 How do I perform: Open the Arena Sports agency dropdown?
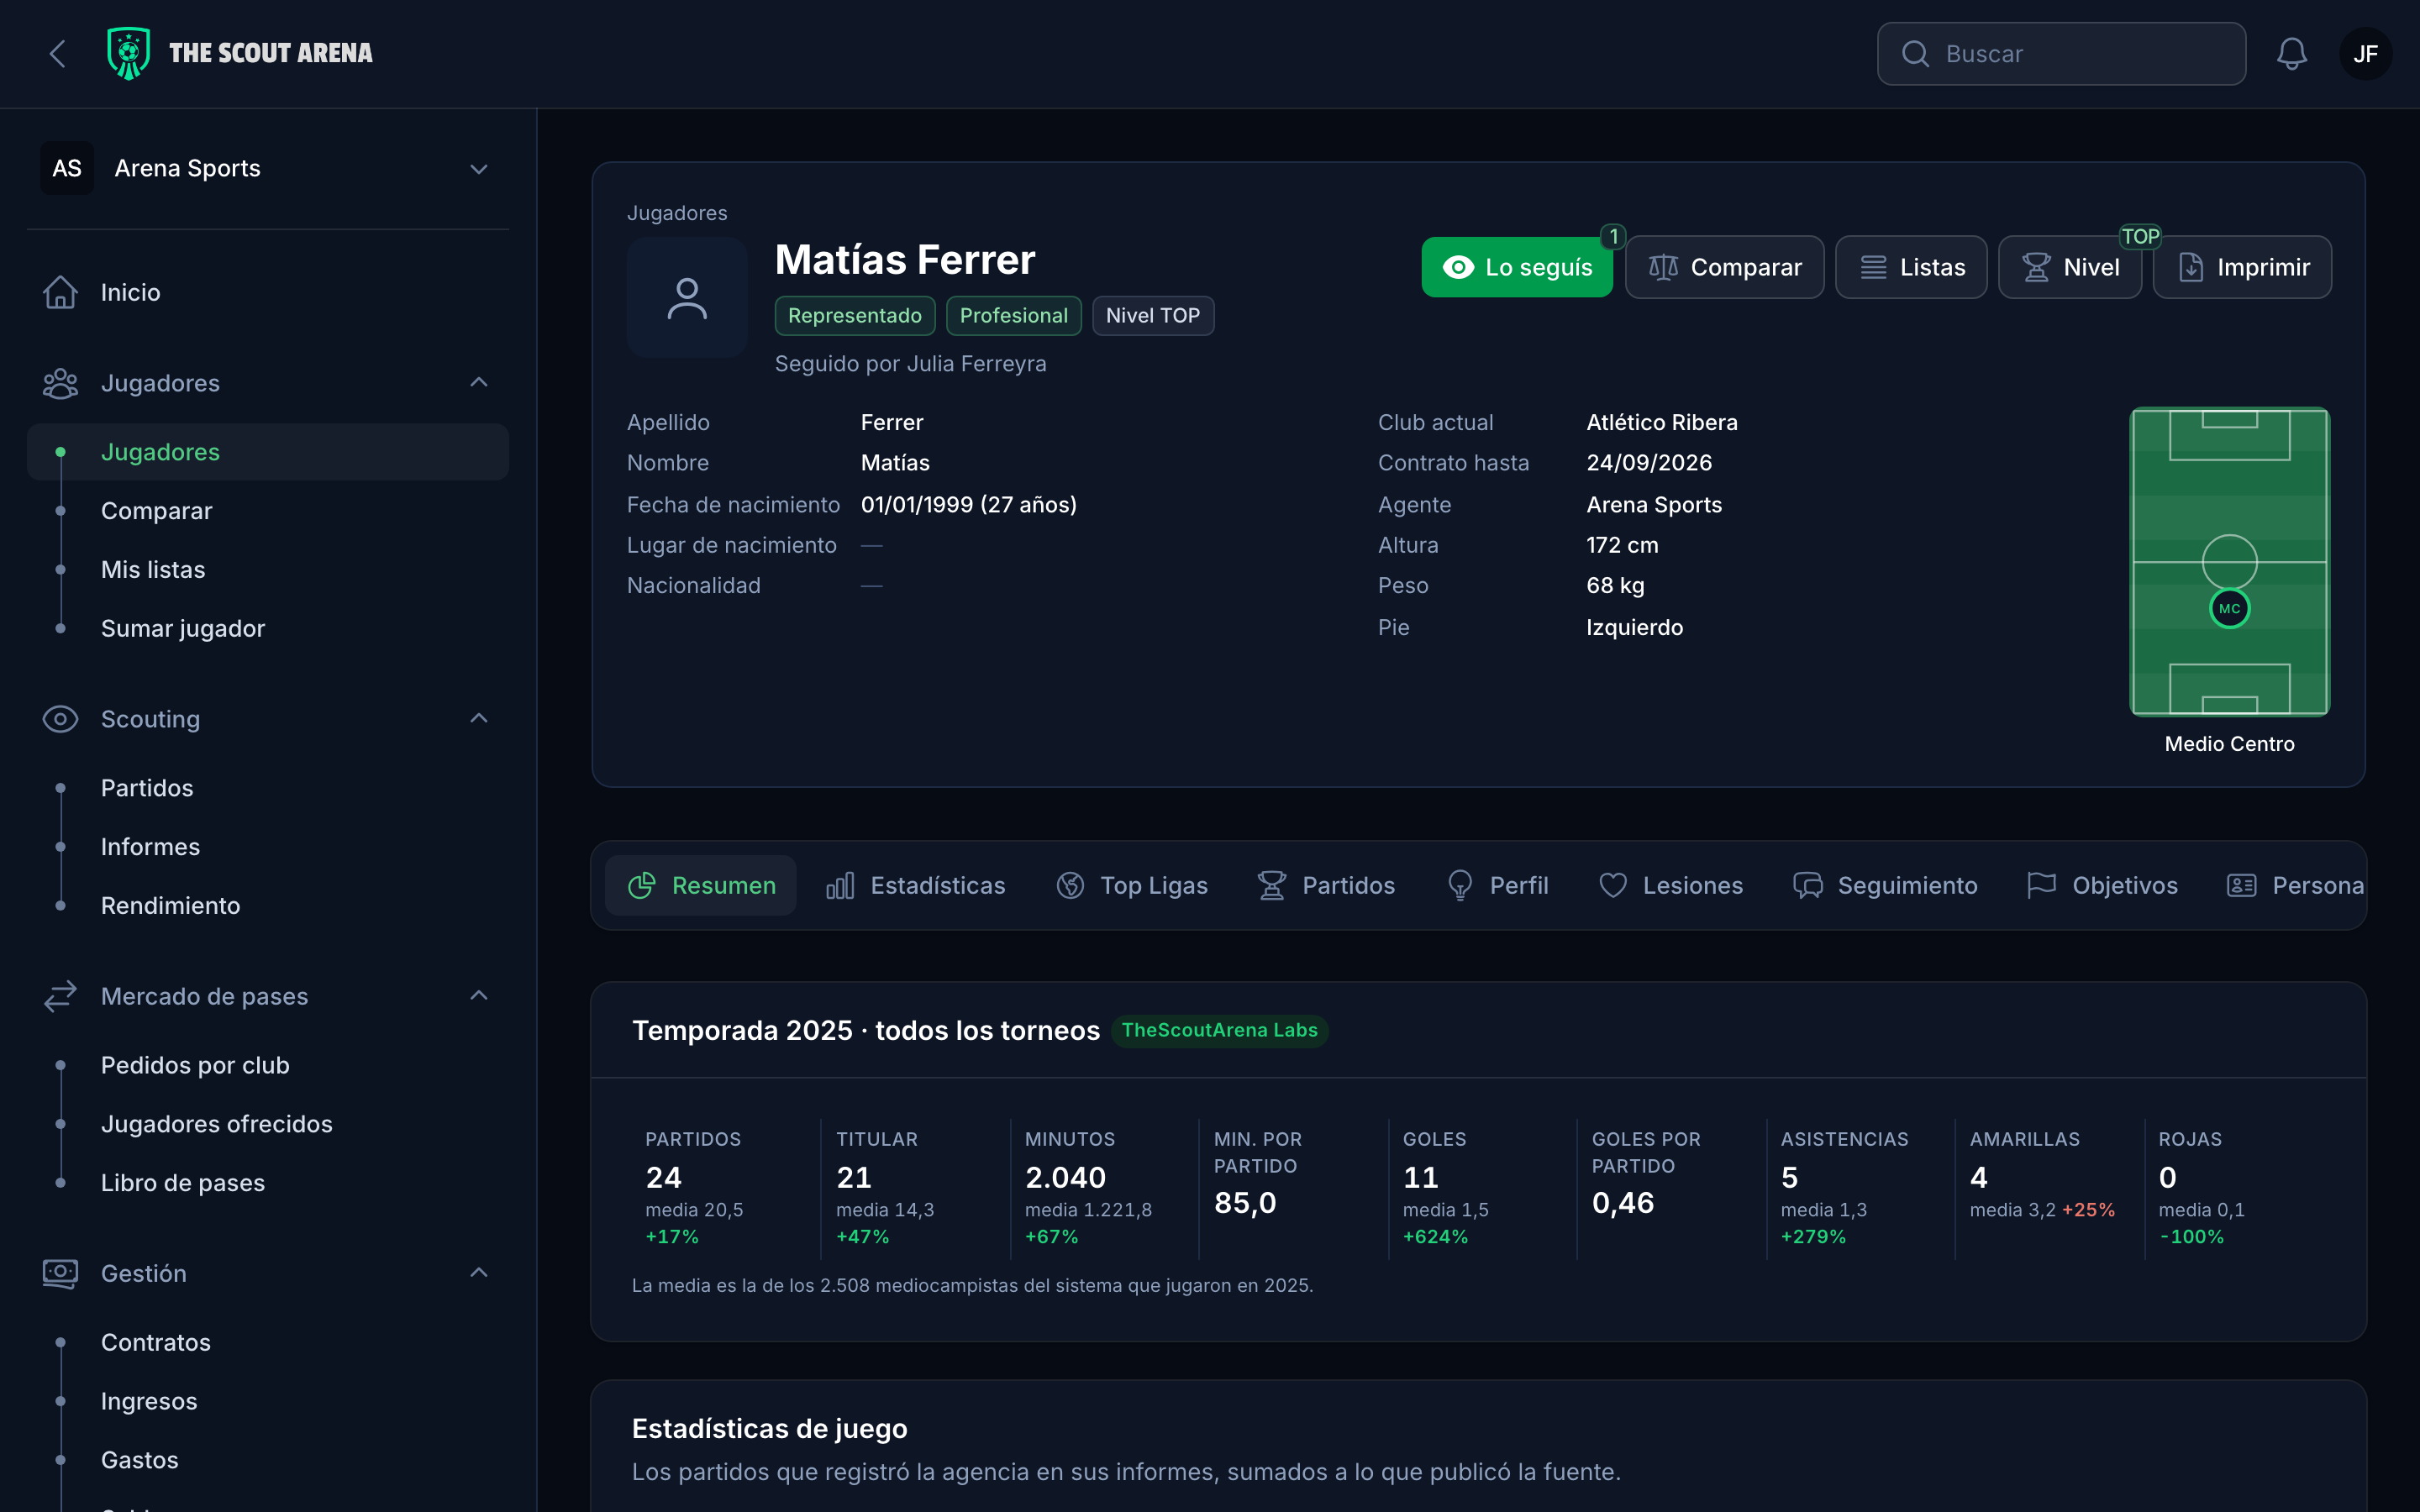(268, 168)
